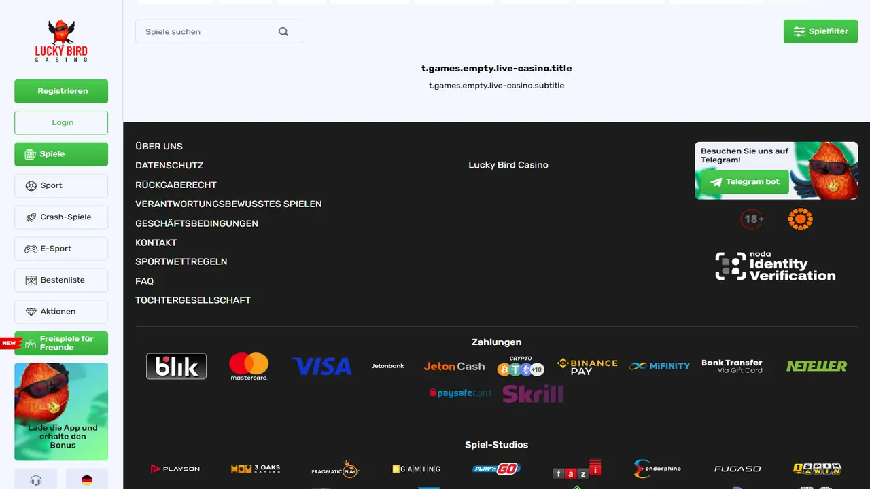Open the Bestenliste leaderboard
Viewport: 870px width, 489px height.
61,280
